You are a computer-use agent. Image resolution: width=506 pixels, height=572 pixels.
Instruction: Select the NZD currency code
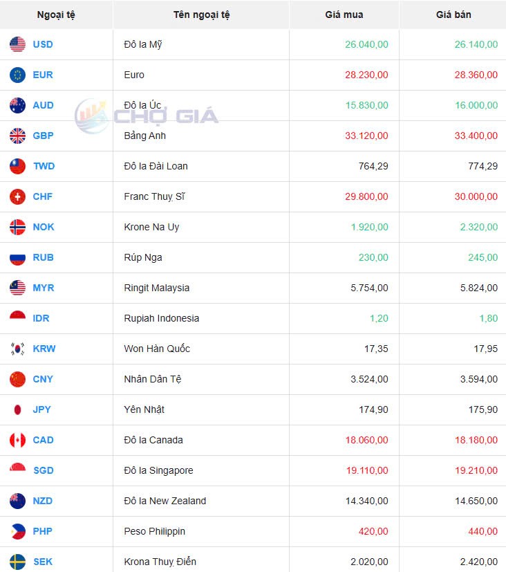43,501
